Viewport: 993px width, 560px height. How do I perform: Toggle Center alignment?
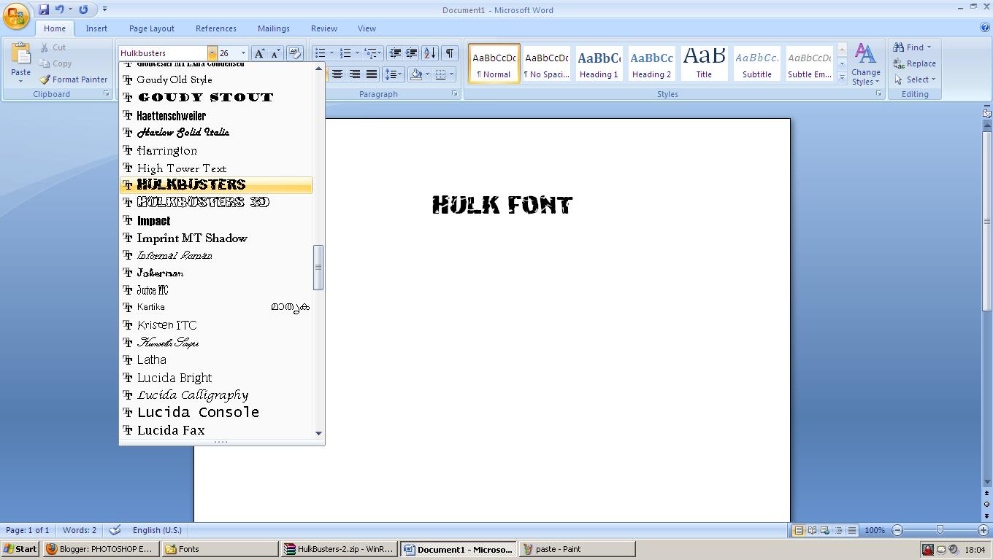(337, 74)
